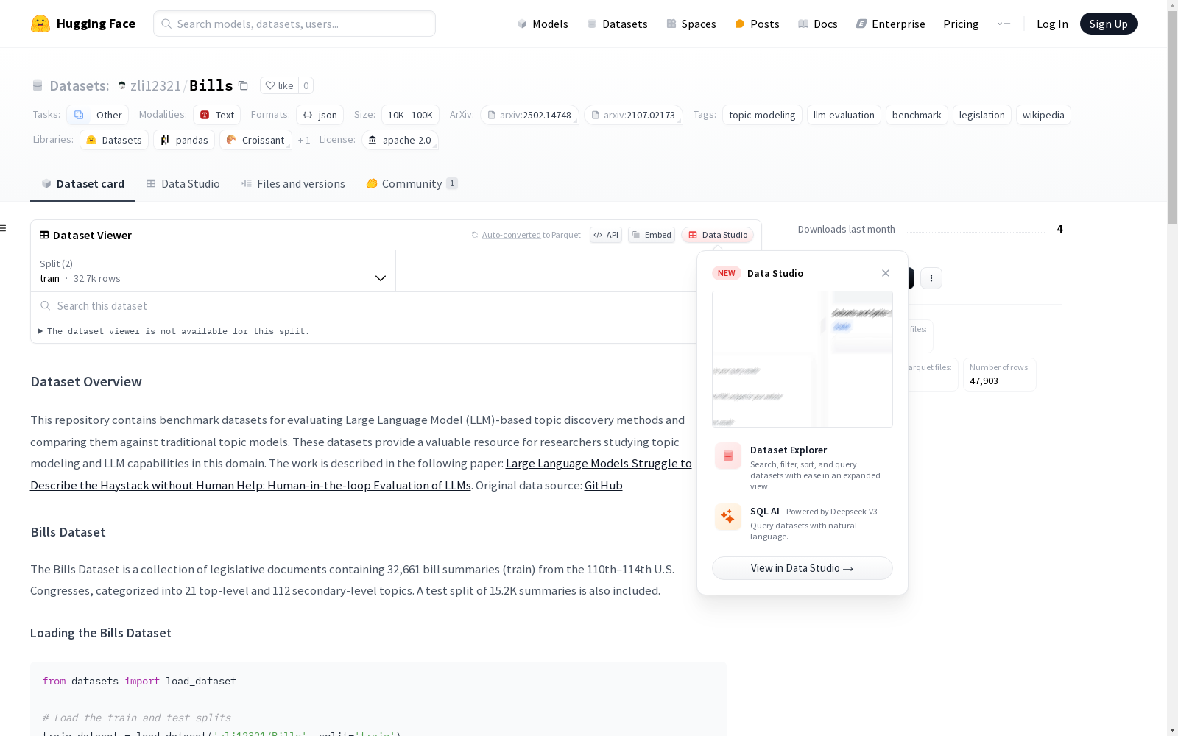Click the Hugging Face logo icon
1178x736 pixels.
[x=40, y=24]
